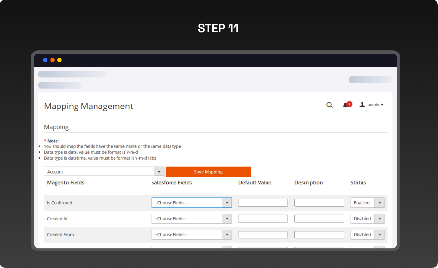Screen dimensions: 438x268
Task: Click the blue window dot
Action: (x=45, y=60)
